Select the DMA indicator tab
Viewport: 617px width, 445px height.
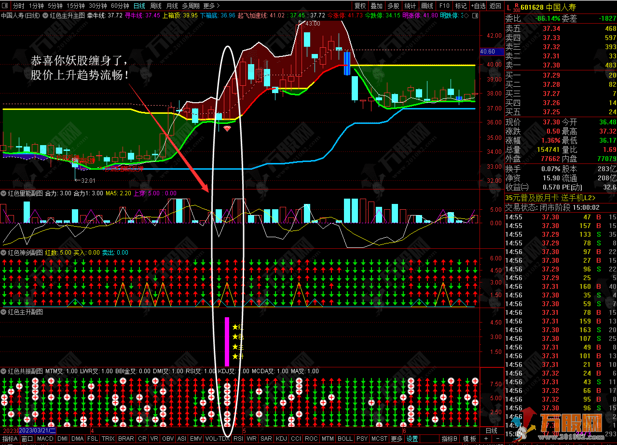(78, 439)
